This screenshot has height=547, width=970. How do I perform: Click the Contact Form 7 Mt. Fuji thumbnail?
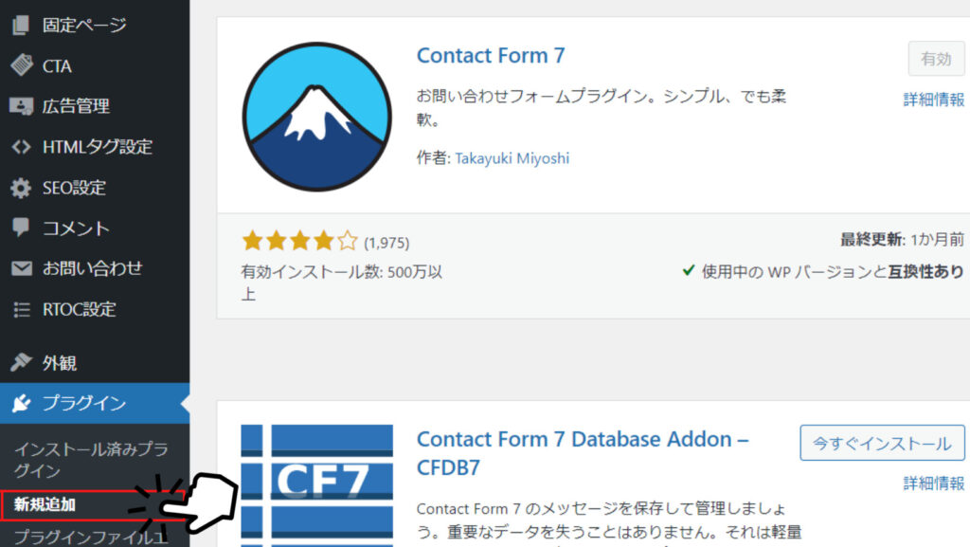[316, 117]
